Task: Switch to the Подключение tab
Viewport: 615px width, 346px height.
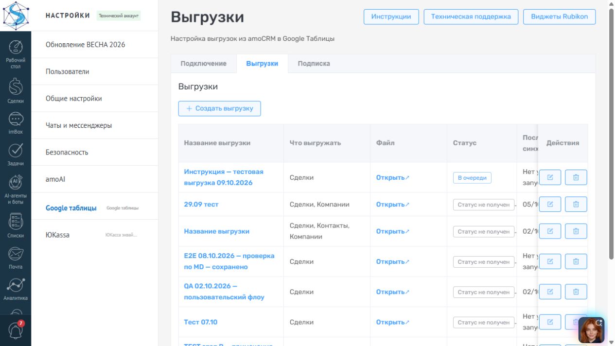Action: (x=203, y=64)
